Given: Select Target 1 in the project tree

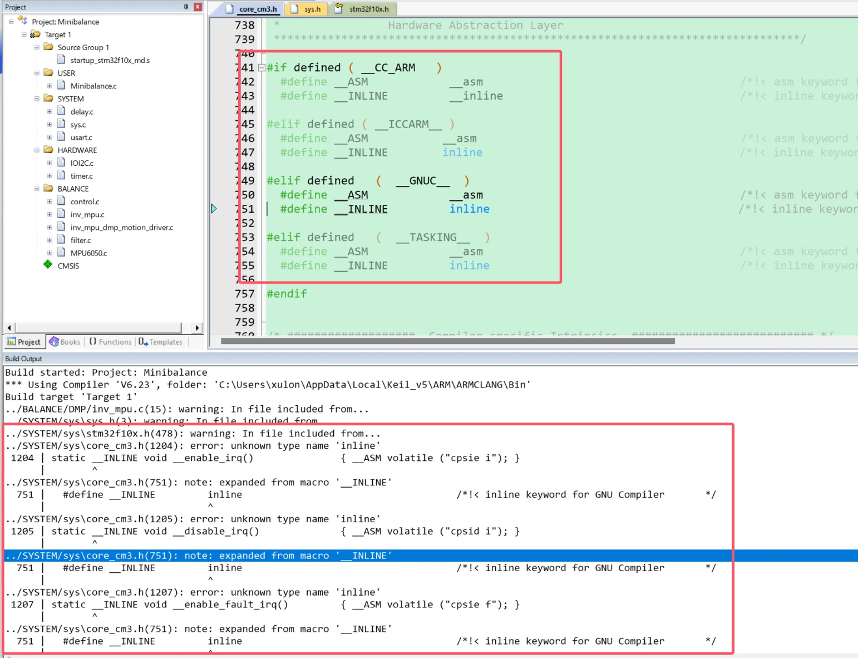Looking at the screenshot, I should click(59, 34).
